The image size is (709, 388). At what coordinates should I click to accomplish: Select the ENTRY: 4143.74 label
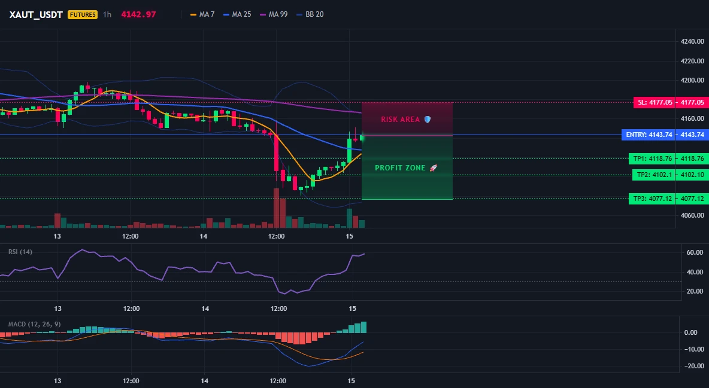649,135
